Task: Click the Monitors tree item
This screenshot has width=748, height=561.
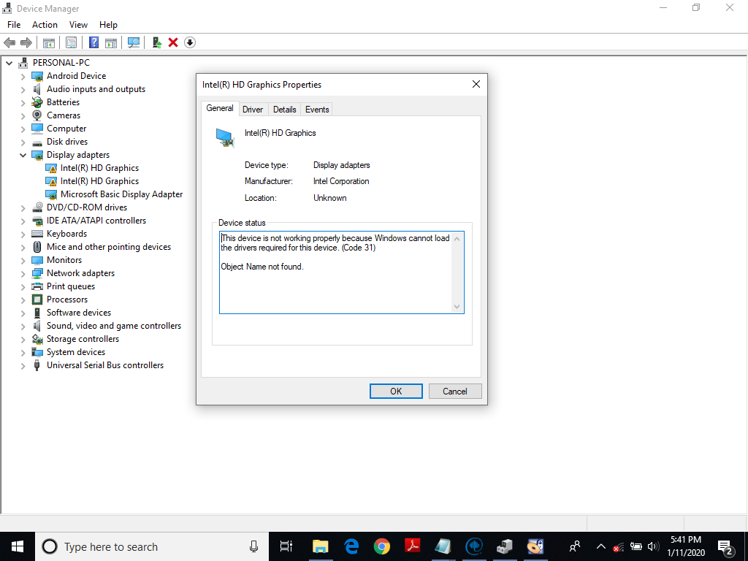Action: (x=64, y=260)
